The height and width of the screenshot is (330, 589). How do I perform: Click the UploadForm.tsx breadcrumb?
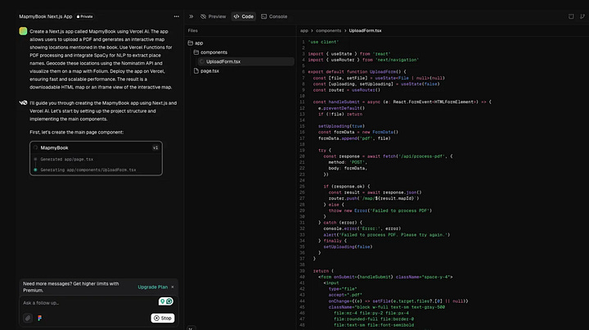pos(365,31)
